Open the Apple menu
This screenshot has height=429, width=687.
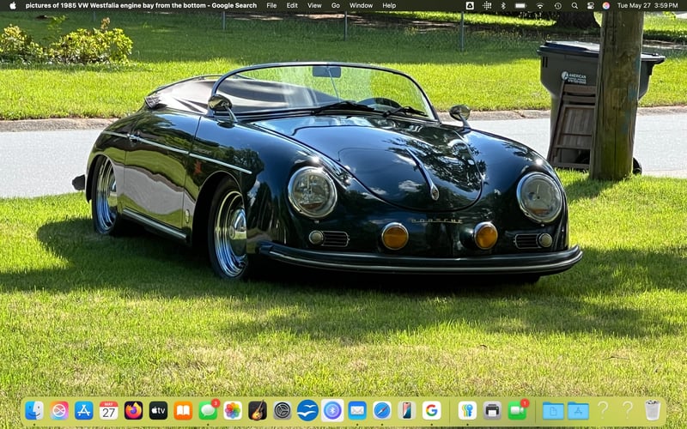[13, 6]
